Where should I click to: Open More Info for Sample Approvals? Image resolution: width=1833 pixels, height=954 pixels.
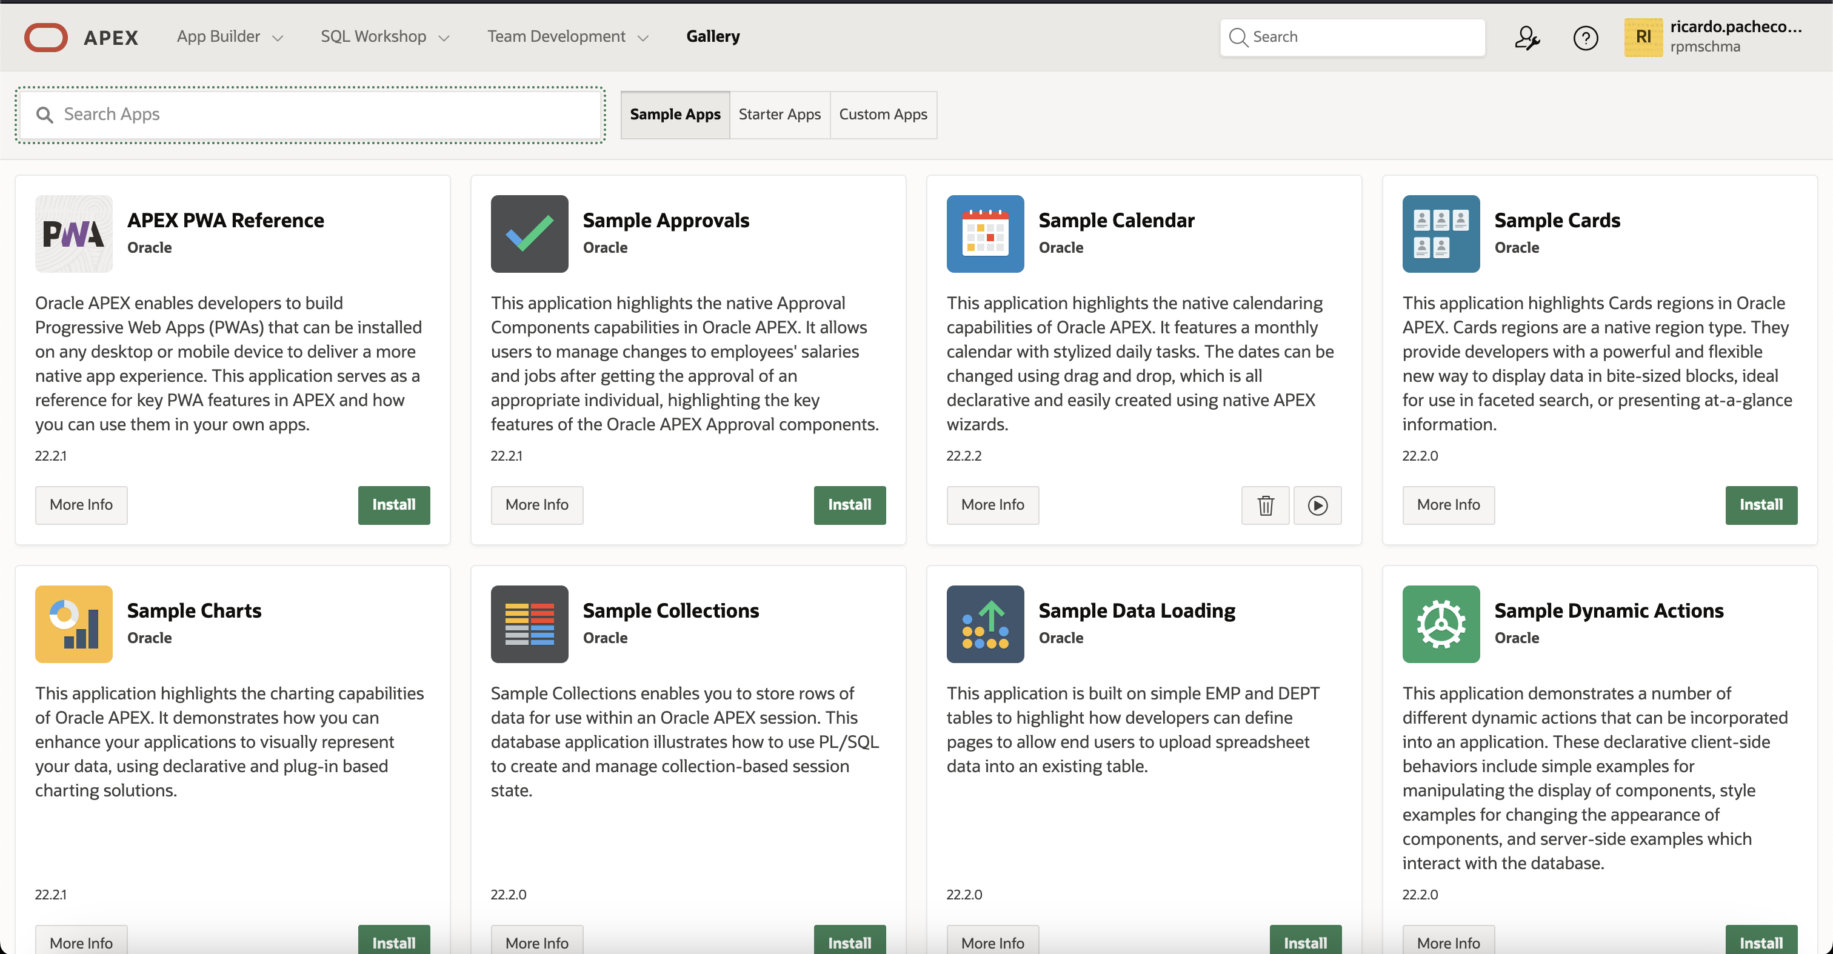pos(536,505)
